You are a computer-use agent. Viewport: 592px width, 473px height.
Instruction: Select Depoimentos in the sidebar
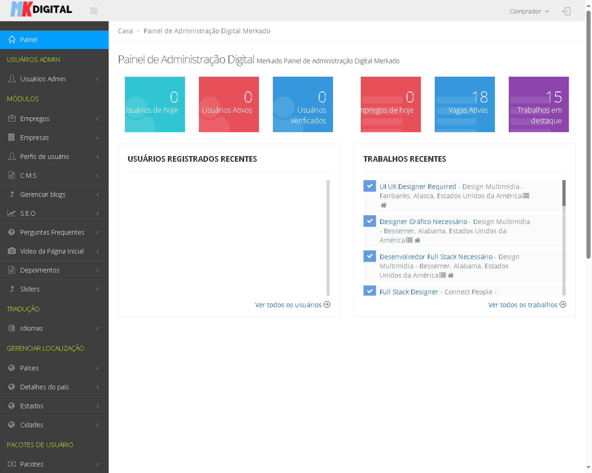[40, 270]
